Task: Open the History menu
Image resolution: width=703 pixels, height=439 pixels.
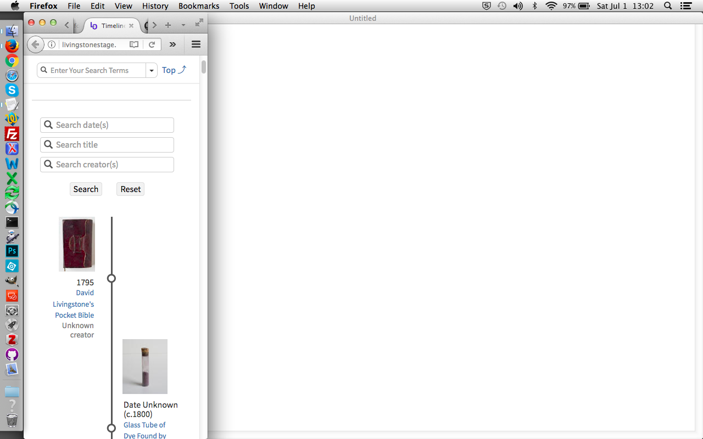Action: click(x=155, y=6)
